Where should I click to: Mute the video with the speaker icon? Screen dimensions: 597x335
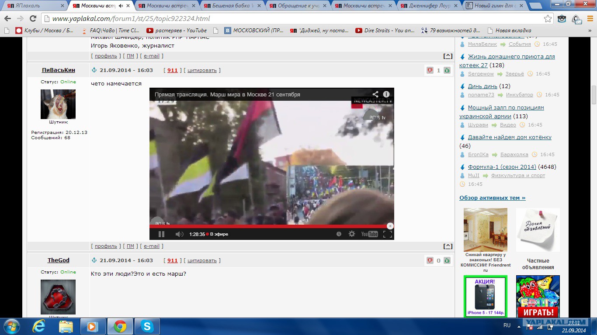[x=179, y=234]
